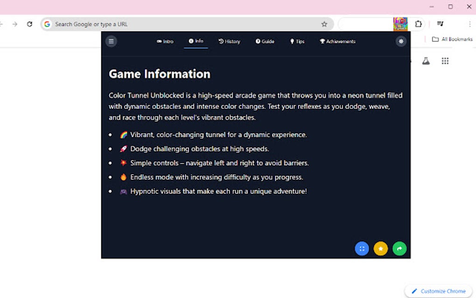Click the Google Apps grid icon
Viewport: 476px width, 298px height.
pos(445,61)
